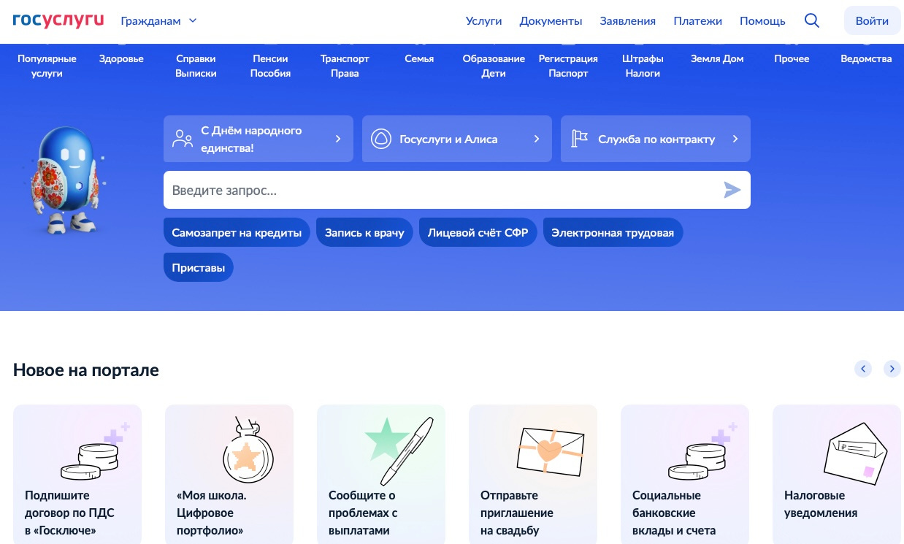The image size is (904, 544).
Task: Select Прочее category
Action: (792, 58)
